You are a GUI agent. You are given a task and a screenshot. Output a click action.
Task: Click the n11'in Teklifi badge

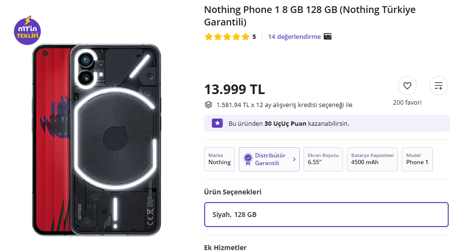pyautogui.click(x=27, y=31)
